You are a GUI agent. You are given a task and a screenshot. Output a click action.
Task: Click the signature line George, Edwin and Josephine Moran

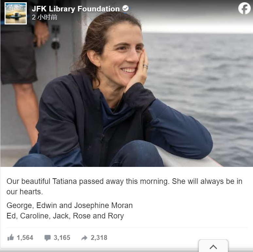70,205
